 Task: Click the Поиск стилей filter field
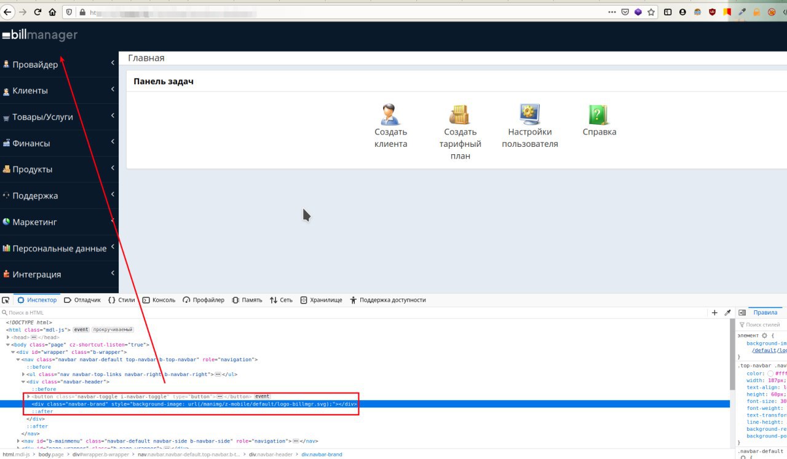(762, 324)
